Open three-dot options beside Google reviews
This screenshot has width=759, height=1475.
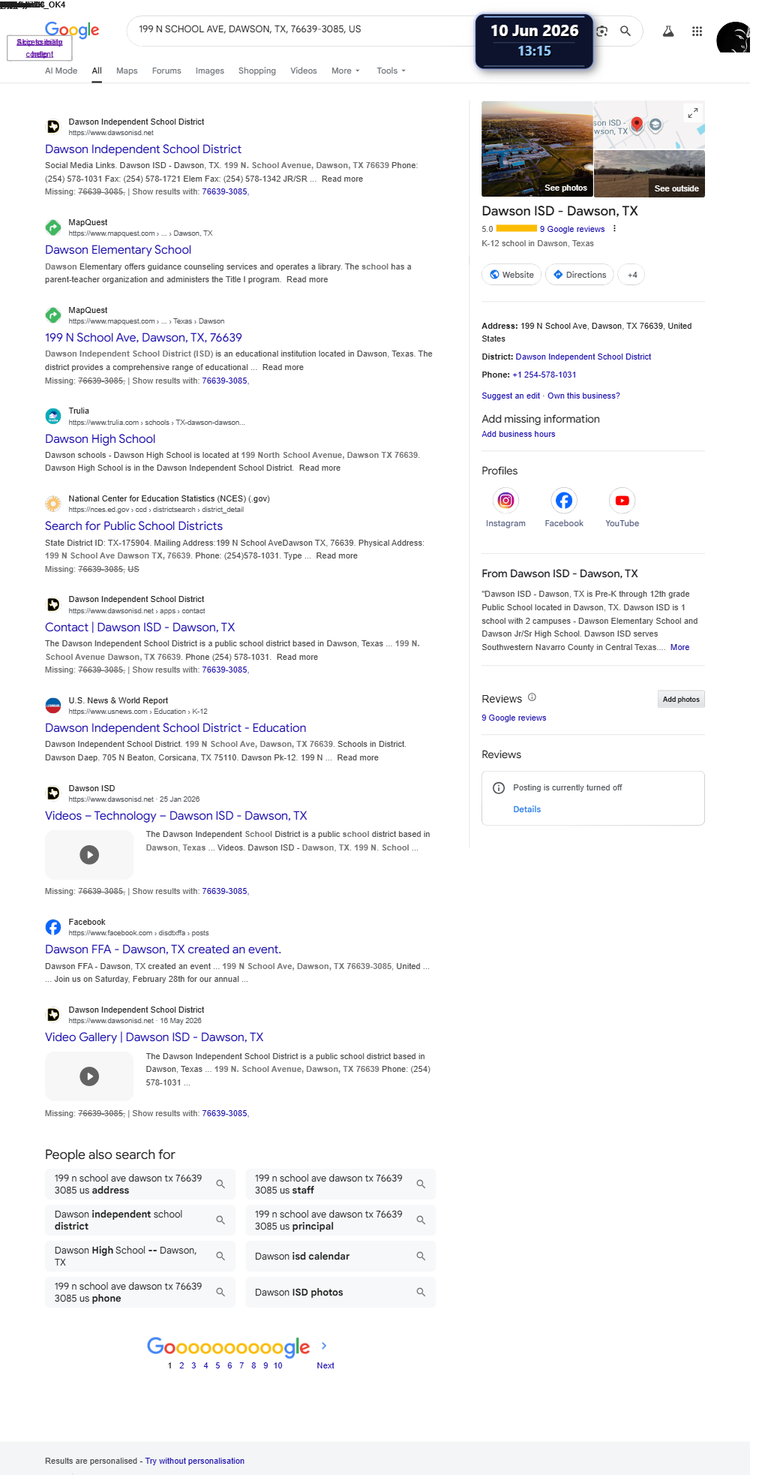pos(614,229)
